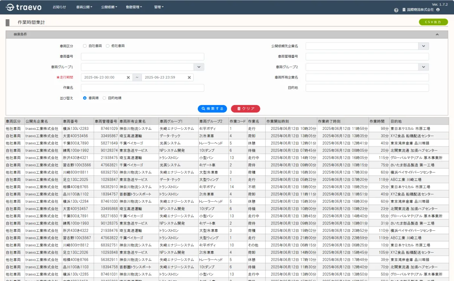Clear the 走行期間 start date with its X icon

[128, 77]
